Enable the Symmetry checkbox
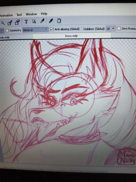 pos(7,31)
